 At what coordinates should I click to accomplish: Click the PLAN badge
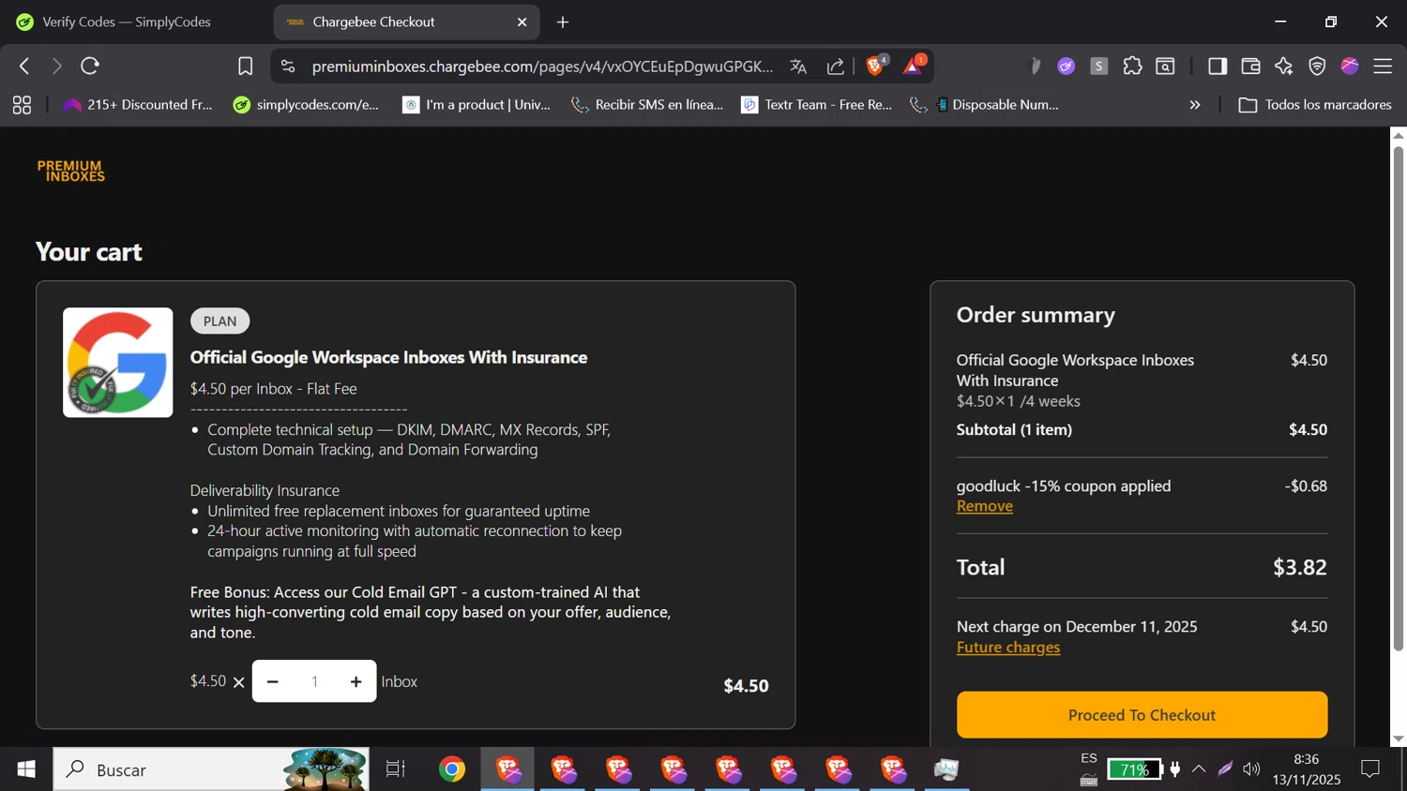point(220,321)
